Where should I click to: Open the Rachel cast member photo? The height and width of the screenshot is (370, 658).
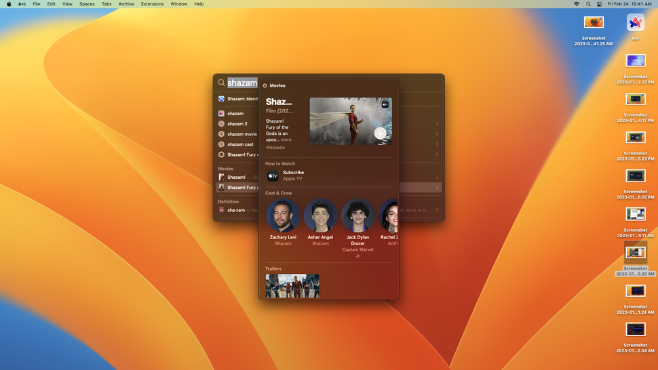388,215
